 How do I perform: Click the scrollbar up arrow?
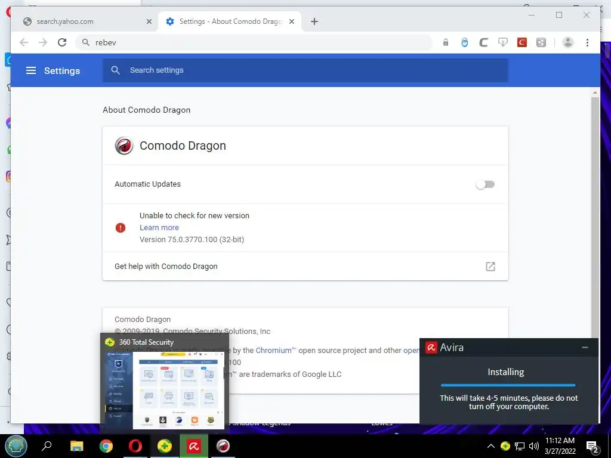point(595,92)
